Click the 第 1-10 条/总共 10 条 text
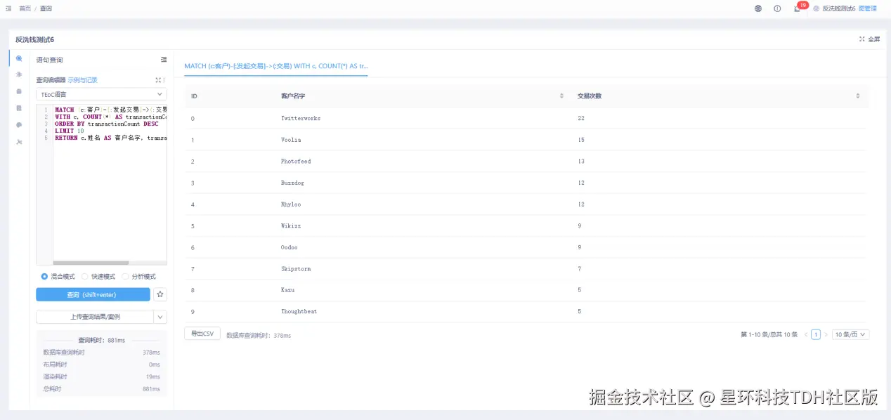 click(769, 335)
